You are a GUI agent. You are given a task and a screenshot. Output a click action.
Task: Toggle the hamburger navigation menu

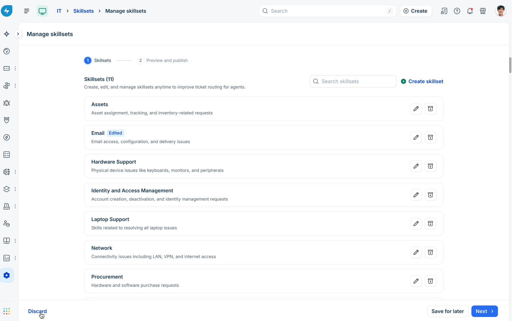click(27, 11)
